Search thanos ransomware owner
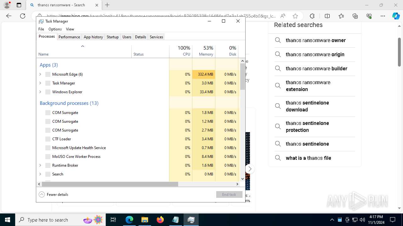 click(315, 40)
